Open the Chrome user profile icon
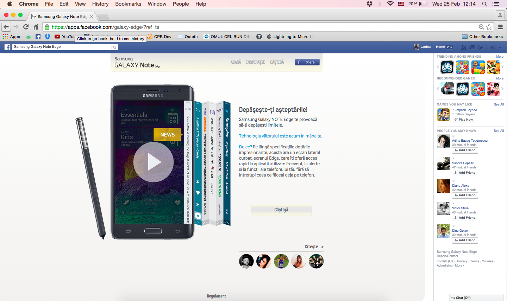This screenshot has width=507, height=301. click(500, 15)
